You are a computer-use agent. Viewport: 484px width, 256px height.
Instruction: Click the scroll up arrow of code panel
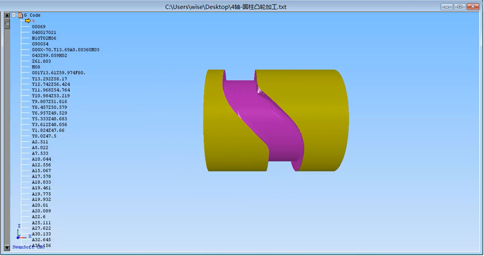pyautogui.click(x=7, y=15)
